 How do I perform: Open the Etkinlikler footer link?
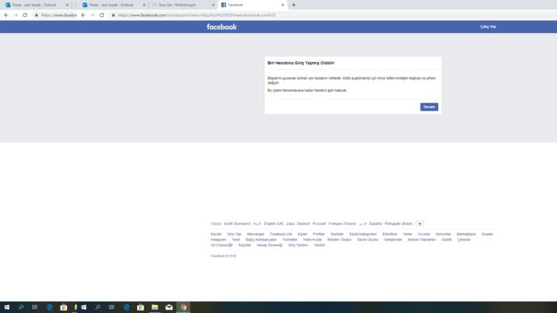point(390,234)
